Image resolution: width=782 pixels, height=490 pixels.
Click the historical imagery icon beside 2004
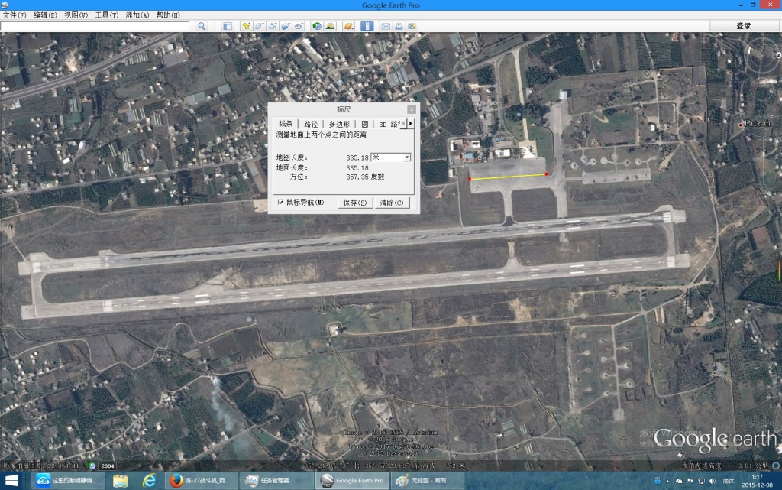[92, 466]
